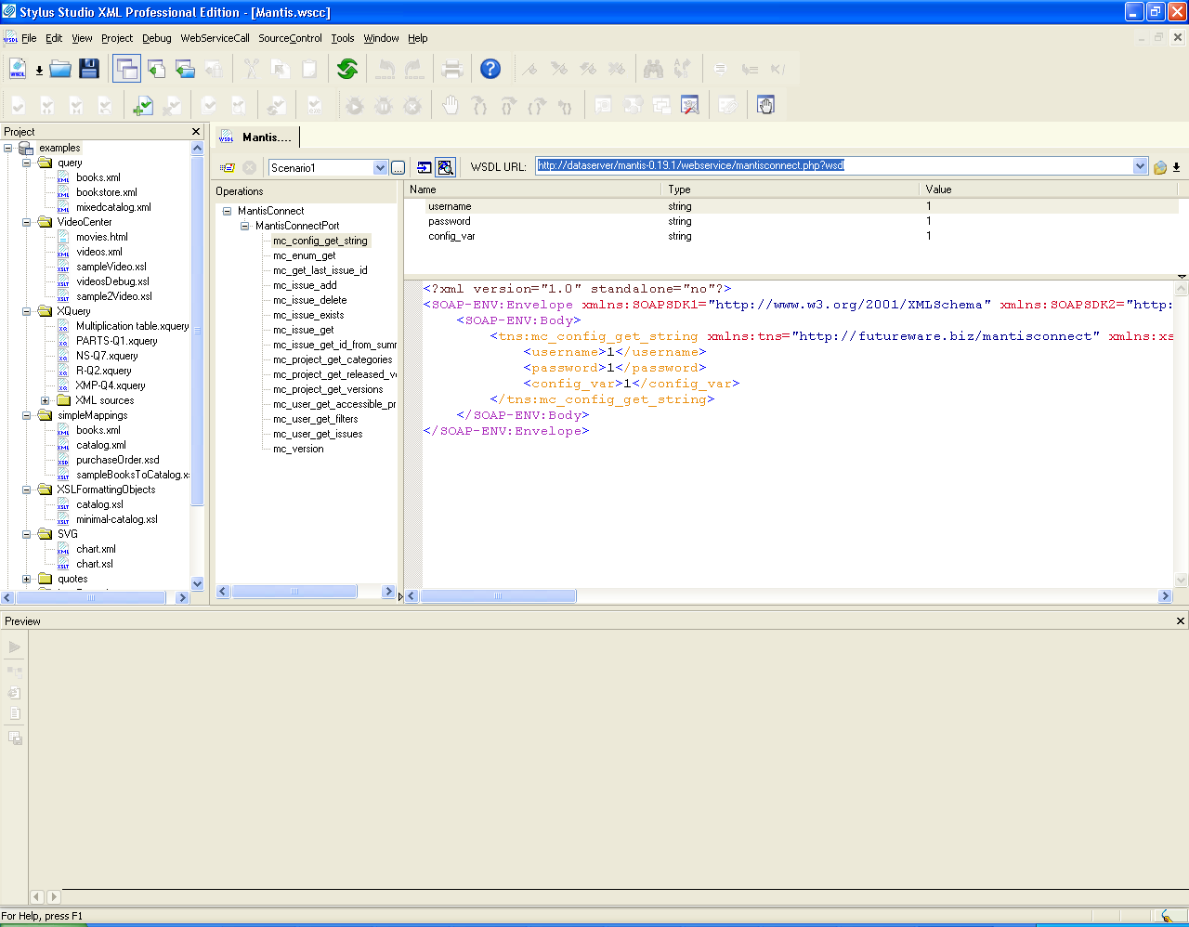The image size is (1189, 927).
Task: Click the blue arrow icon beside scenario ellipsis
Action: 425,167
